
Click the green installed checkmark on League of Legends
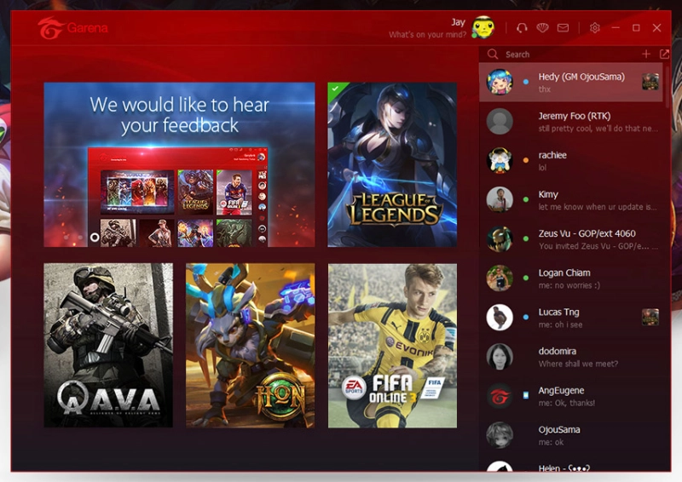point(335,89)
